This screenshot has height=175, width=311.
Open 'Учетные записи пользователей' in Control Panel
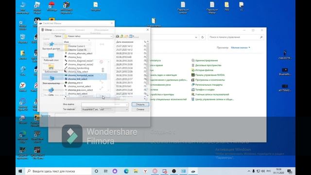click(210, 94)
